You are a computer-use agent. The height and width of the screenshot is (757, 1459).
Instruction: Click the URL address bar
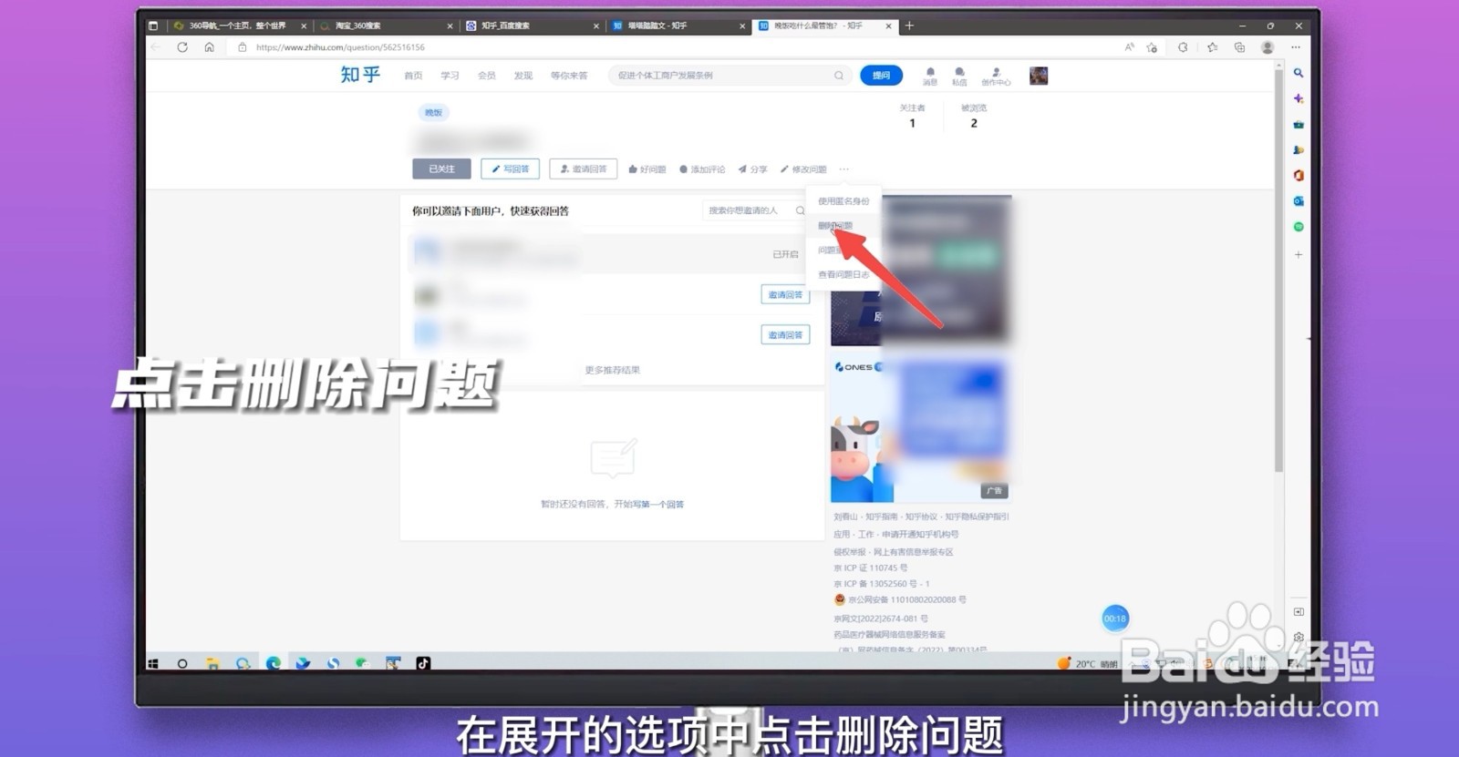coord(675,47)
